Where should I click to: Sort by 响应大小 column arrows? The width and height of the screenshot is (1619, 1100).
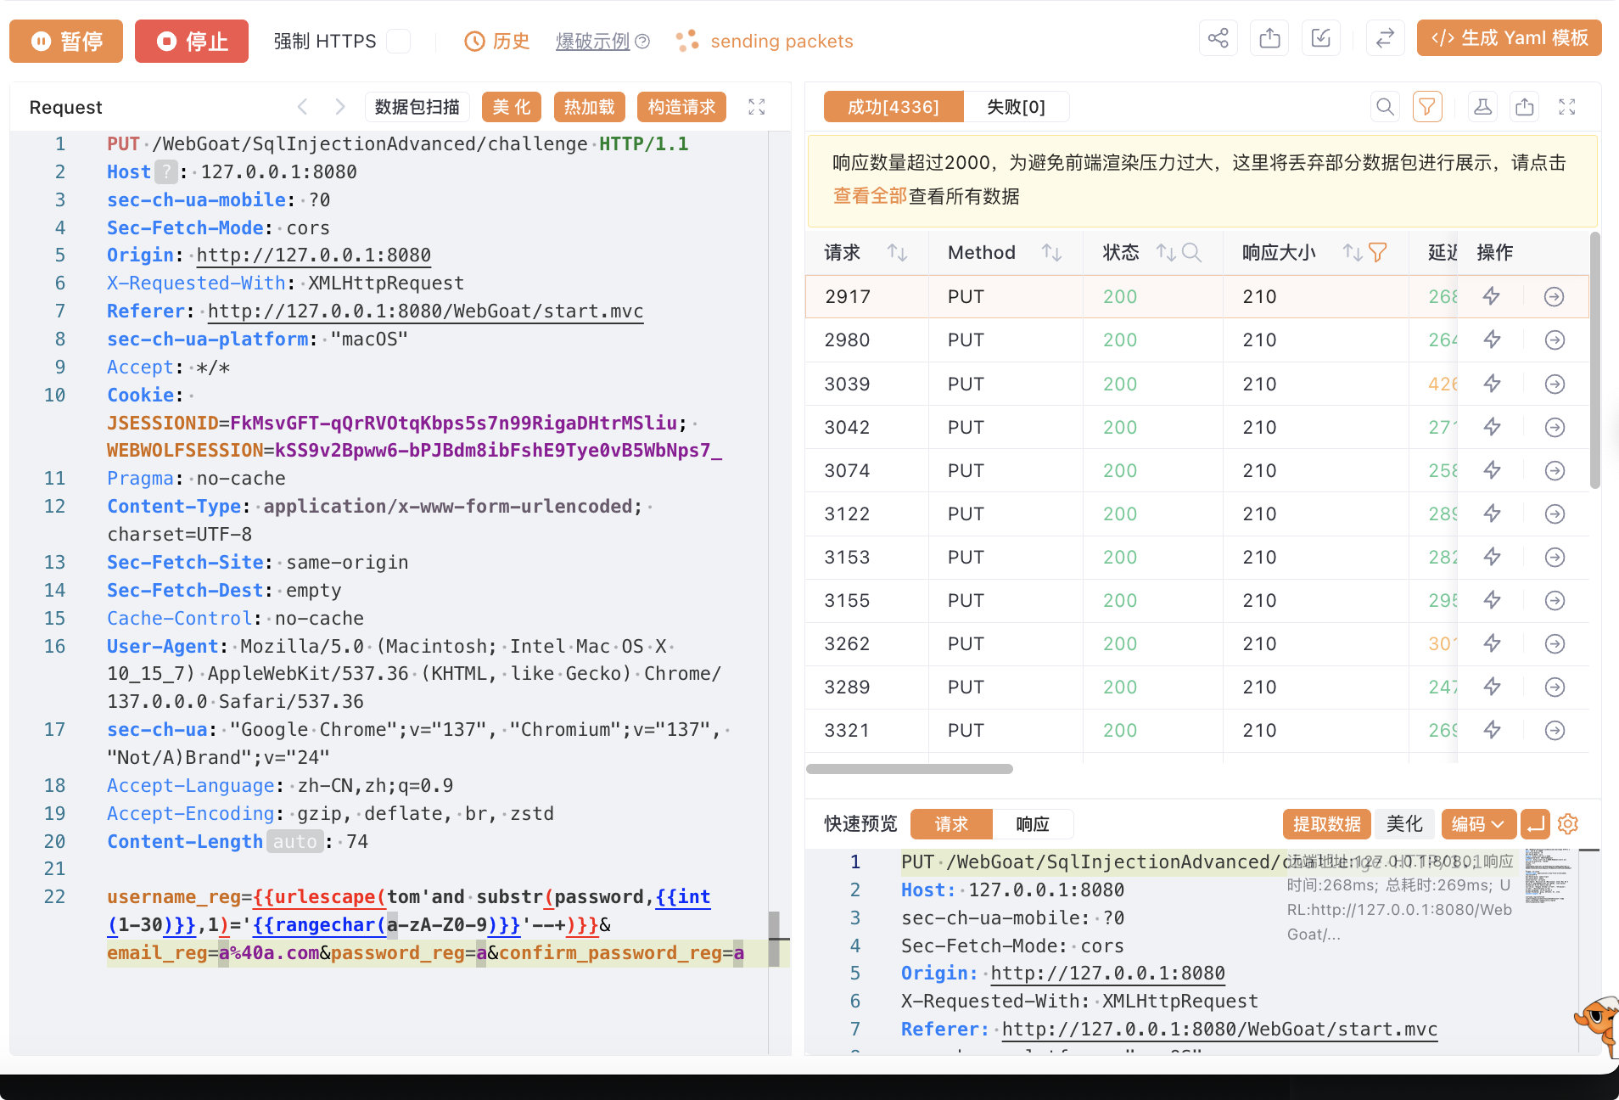point(1353,253)
